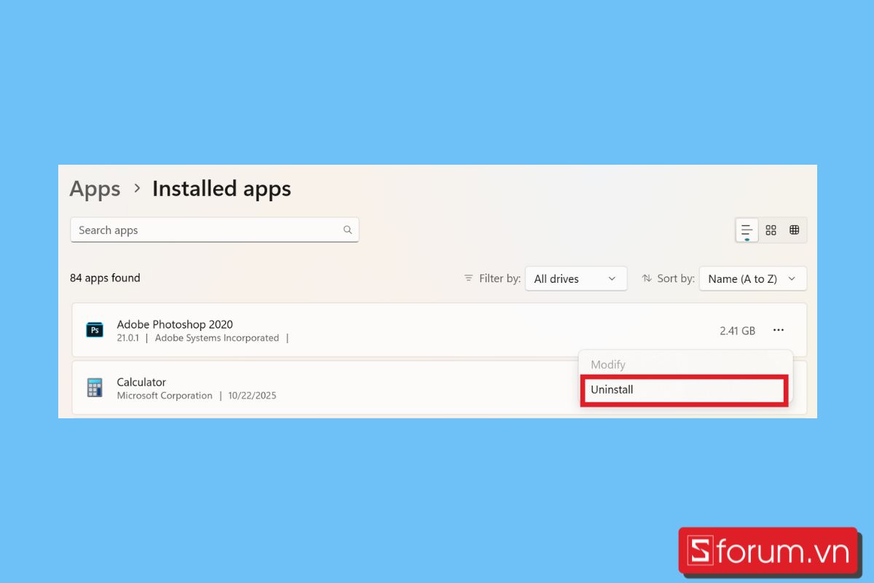Screen dimensions: 874x583
Task: Click the Filter by label
Action: 500,278
